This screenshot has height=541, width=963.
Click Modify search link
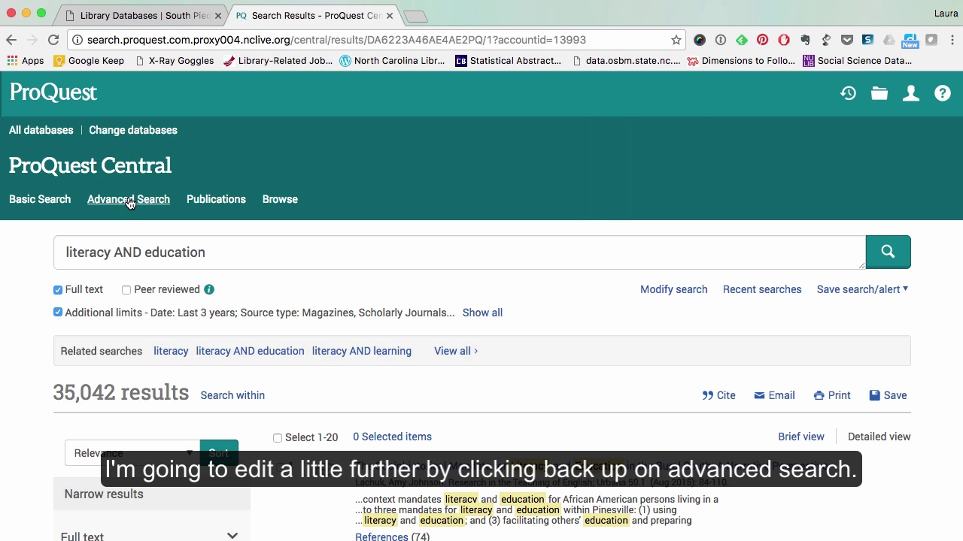673,289
